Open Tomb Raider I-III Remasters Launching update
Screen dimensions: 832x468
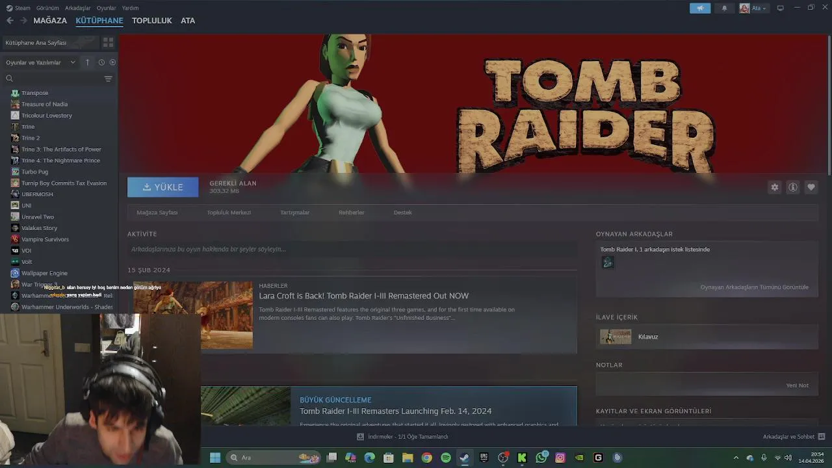pyautogui.click(x=395, y=411)
